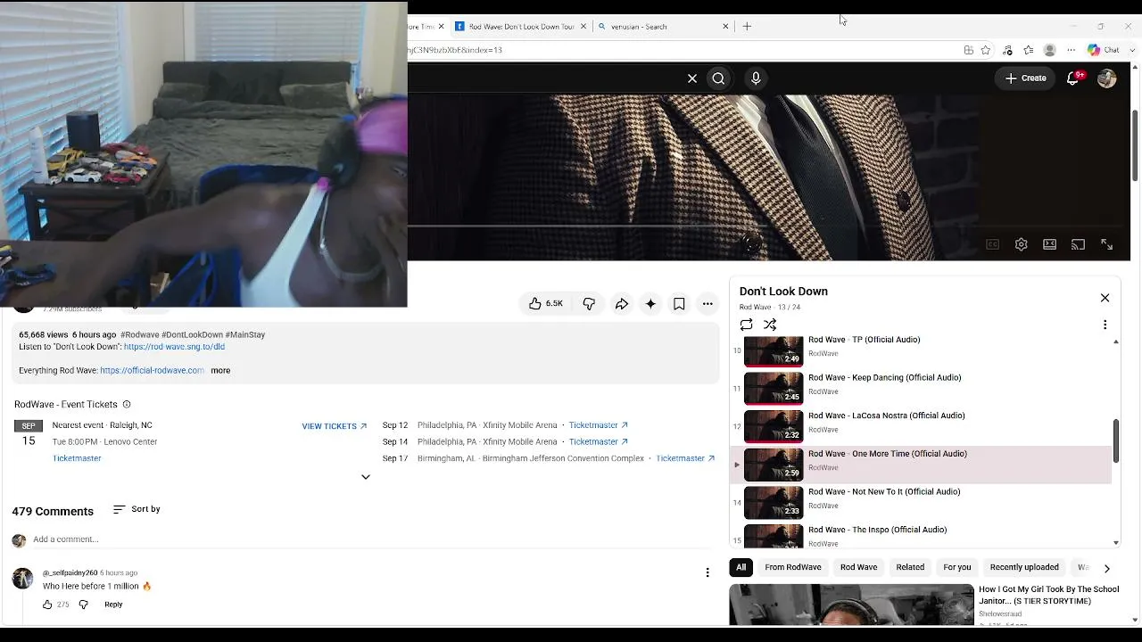Select the 'For you' filter chip

click(957, 567)
